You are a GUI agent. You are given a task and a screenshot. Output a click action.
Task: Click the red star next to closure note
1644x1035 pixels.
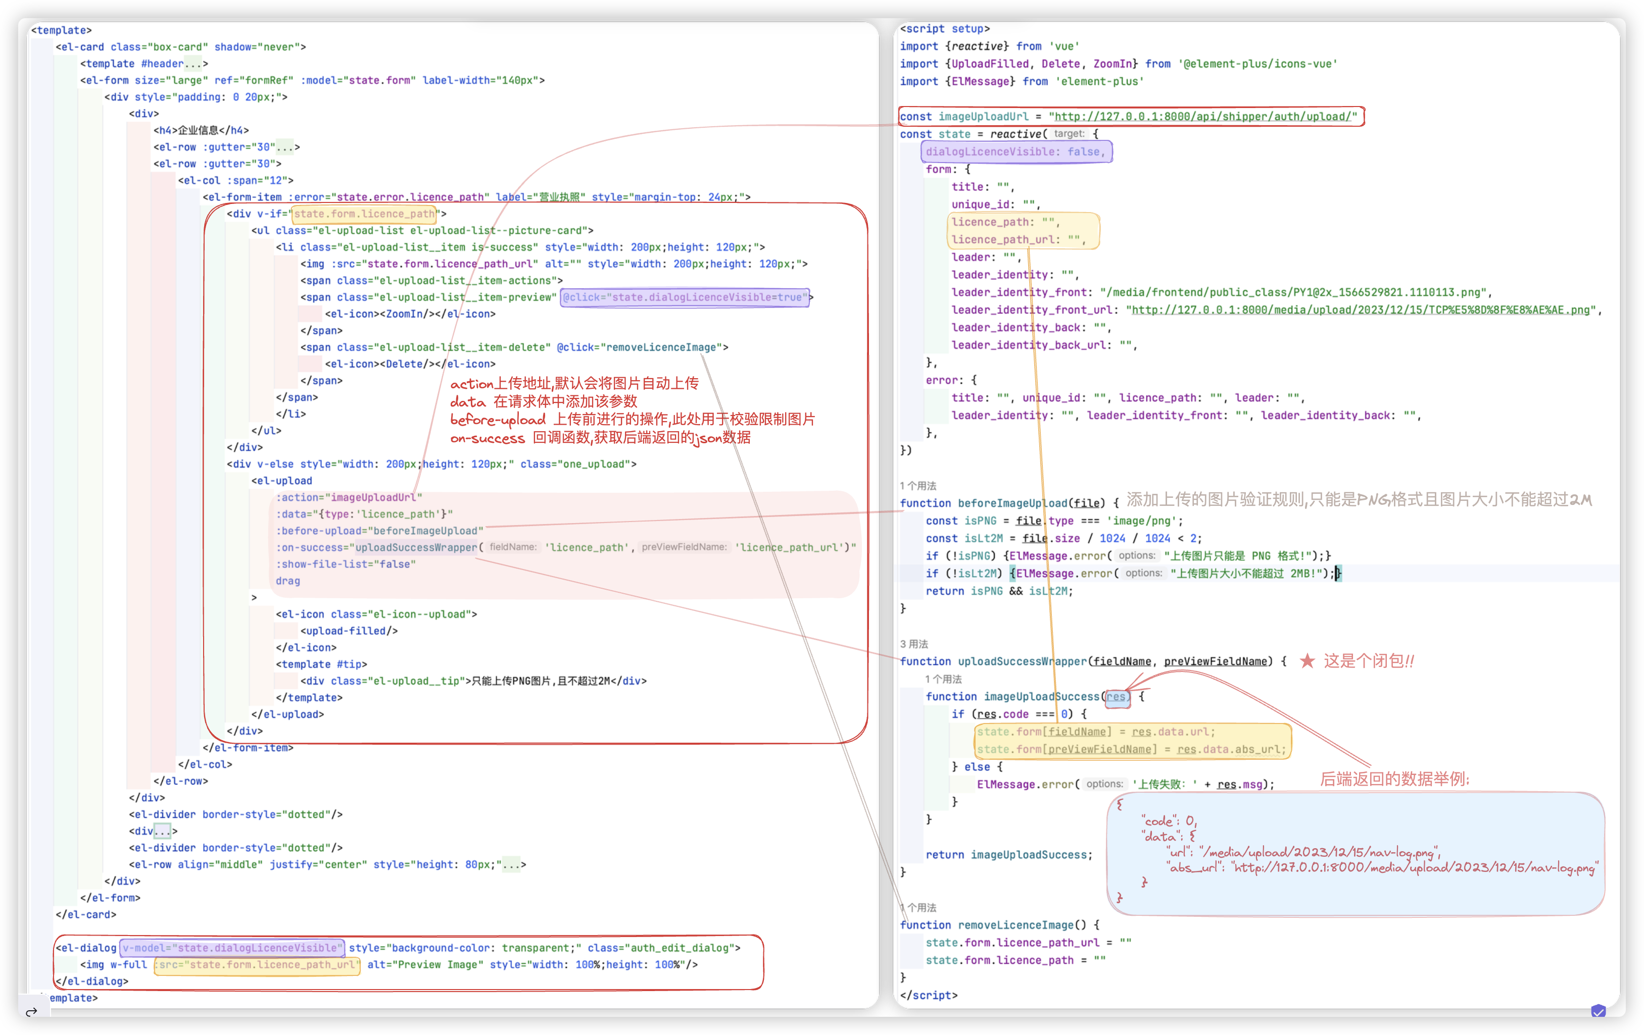[1307, 660]
